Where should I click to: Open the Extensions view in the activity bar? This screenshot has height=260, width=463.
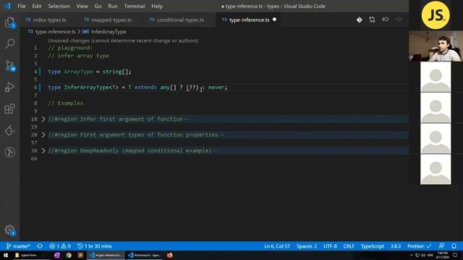coord(9,109)
